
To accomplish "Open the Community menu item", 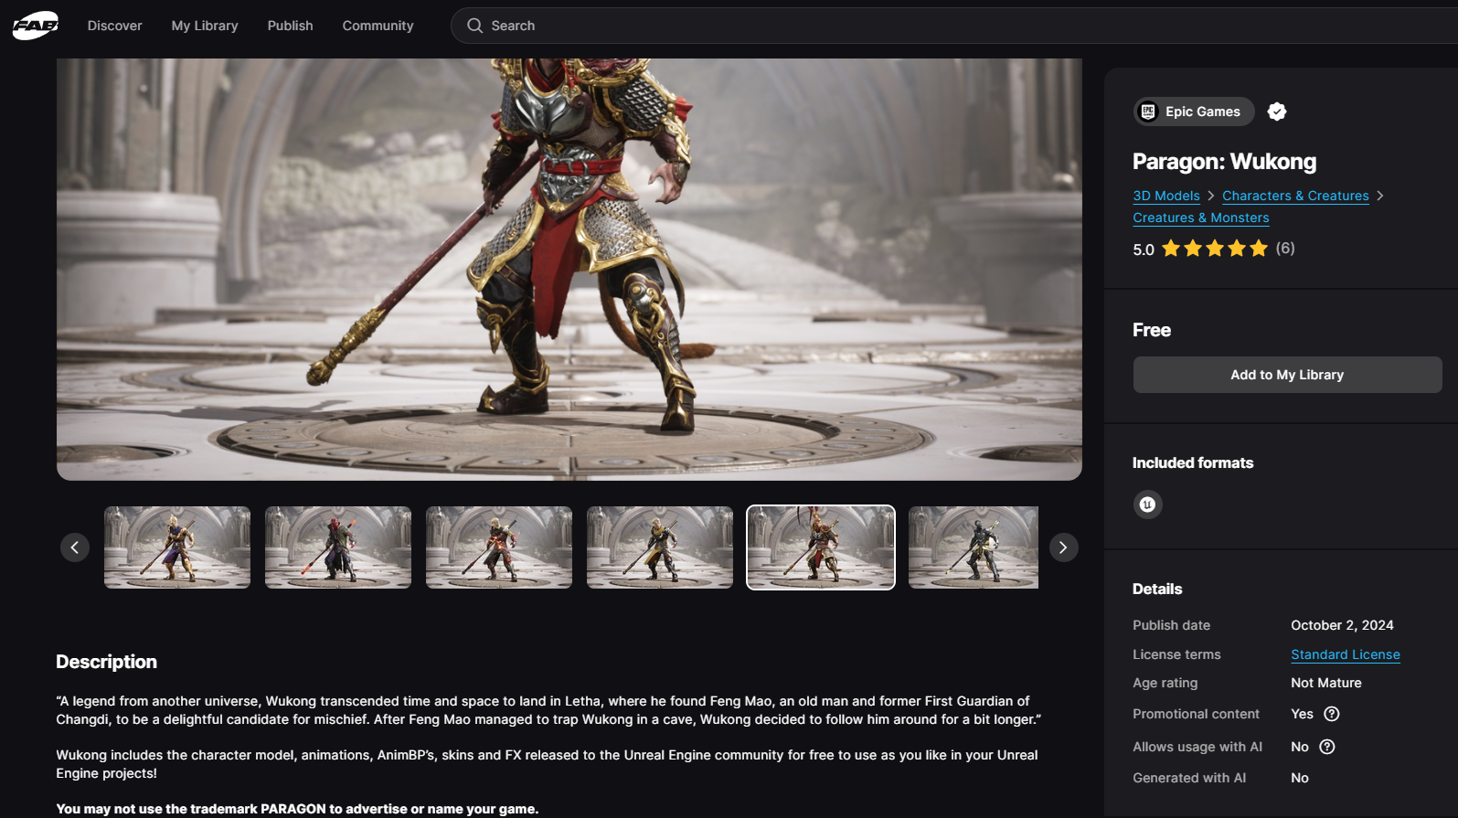I will tap(378, 26).
